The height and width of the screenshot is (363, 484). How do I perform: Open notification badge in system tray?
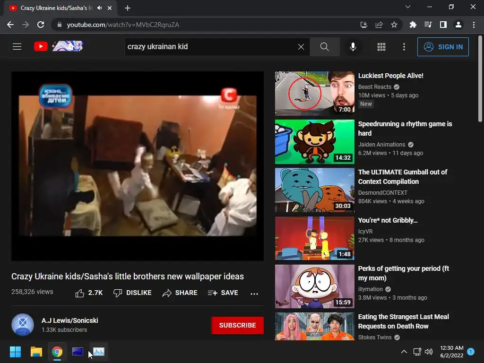(x=471, y=351)
